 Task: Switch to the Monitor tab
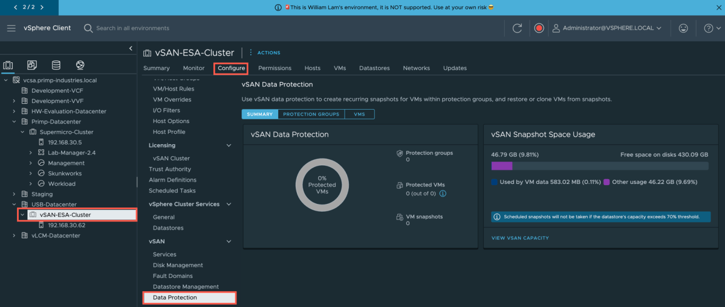click(x=193, y=68)
